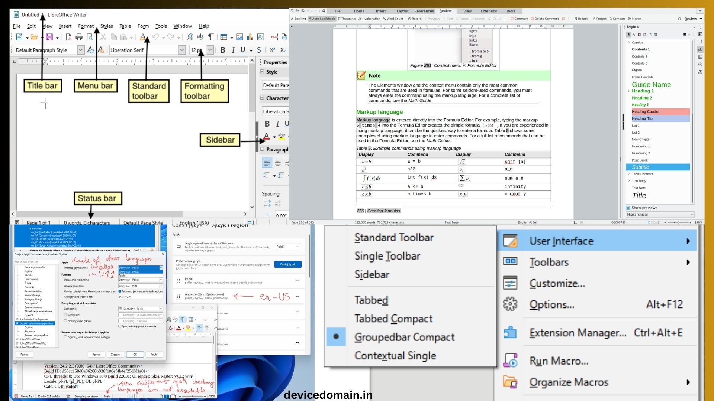Expand the Heading 1 style tree
Image resolution: width=714 pixels, height=401 pixels.
629,91
